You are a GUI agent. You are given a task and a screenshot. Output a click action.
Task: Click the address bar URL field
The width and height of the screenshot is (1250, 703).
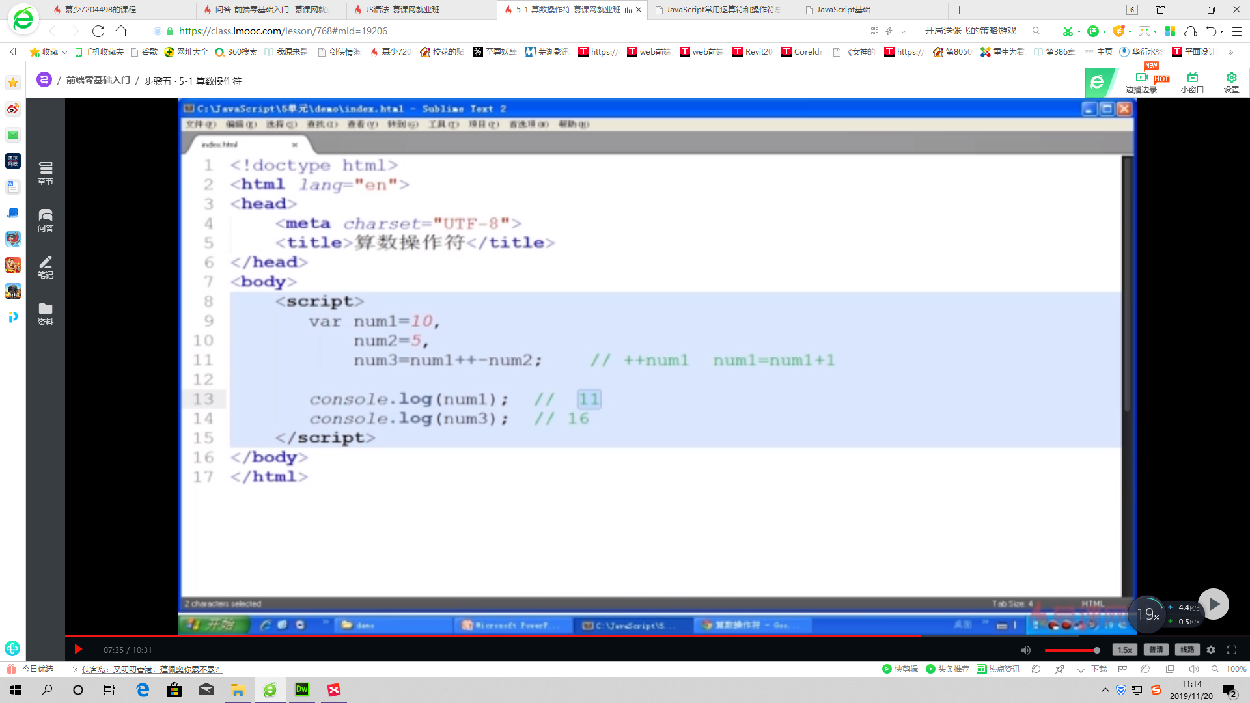click(x=508, y=31)
